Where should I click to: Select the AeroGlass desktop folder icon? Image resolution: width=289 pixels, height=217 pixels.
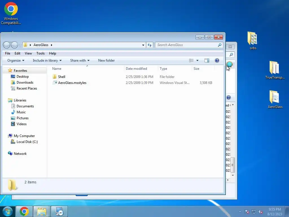(275, 99)
